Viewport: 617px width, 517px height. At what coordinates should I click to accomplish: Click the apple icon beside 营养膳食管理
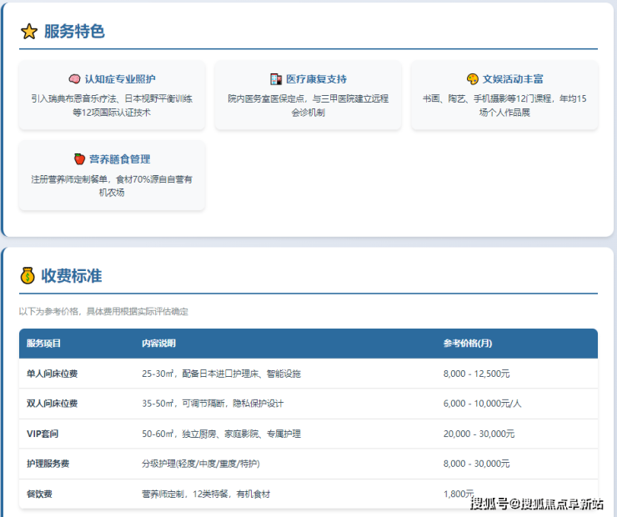[80, 159]
